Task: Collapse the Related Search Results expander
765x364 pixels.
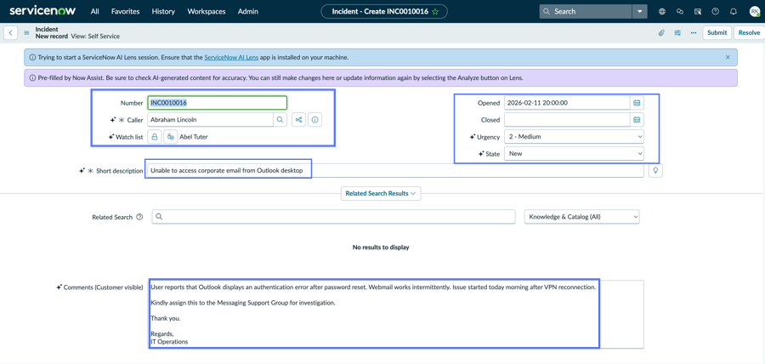Action: [x=381, y=193]
